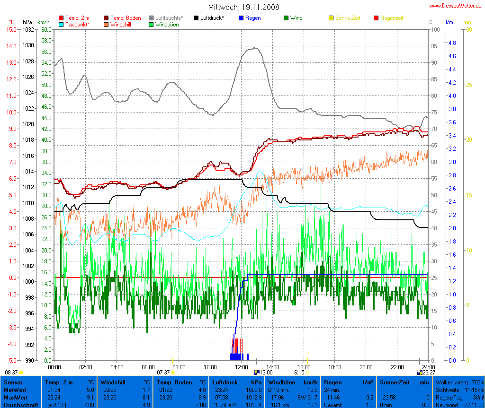Screen dimensions: 485x408
Task: Open the www.DessauWetter.de link
Action: [x=456, y=5]
